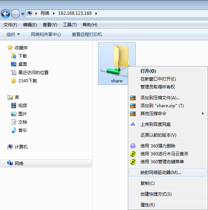Open 2345下载 in favorites
208x210 pixels.
tap(28, 81)
